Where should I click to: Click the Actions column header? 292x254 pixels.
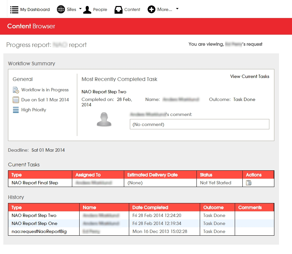258,175
